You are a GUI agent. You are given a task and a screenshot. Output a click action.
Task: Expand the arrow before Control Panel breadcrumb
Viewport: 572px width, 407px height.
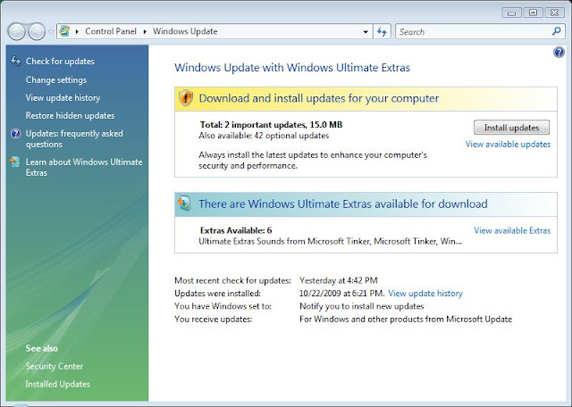coord(77,32)
